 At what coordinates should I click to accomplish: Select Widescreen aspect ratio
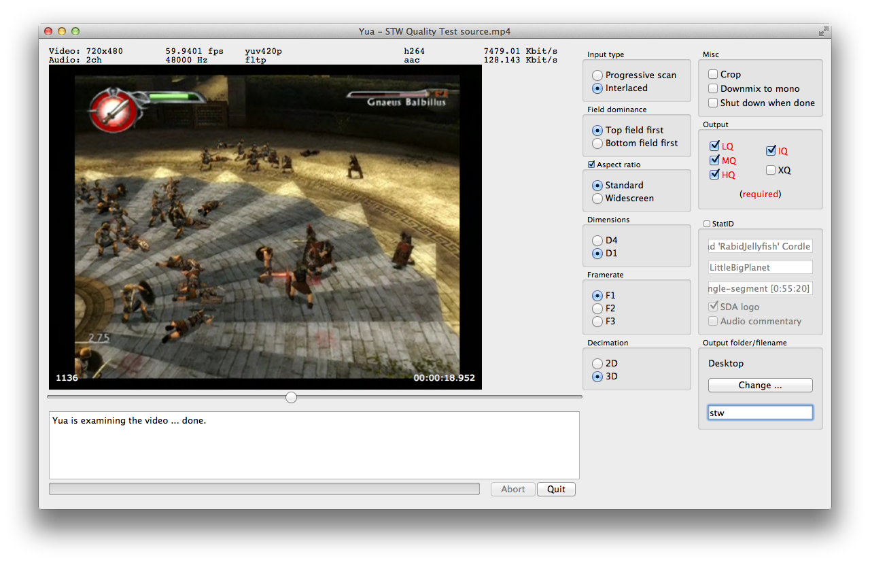click(597, 199)
